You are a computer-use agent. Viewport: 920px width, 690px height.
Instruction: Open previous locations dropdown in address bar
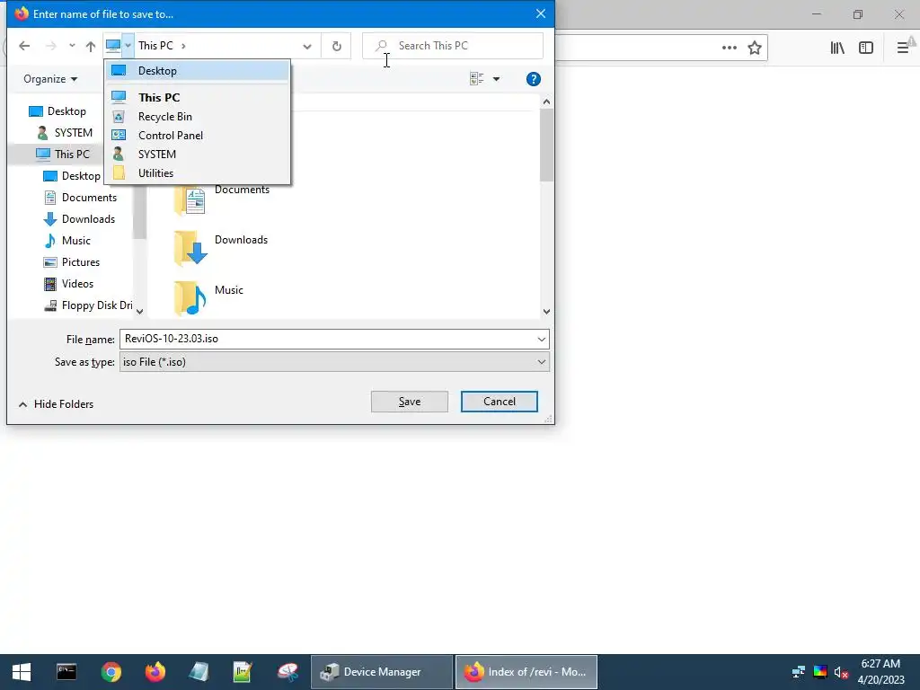coord(307,47)
